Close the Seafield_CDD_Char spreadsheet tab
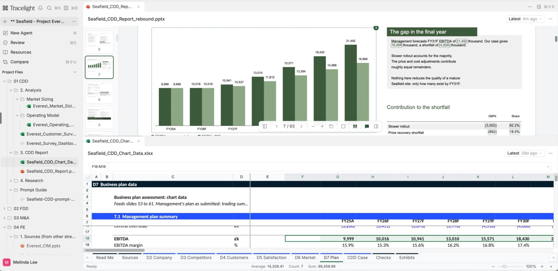The height and width of the screenshot is (271, 558). [139, 141]
